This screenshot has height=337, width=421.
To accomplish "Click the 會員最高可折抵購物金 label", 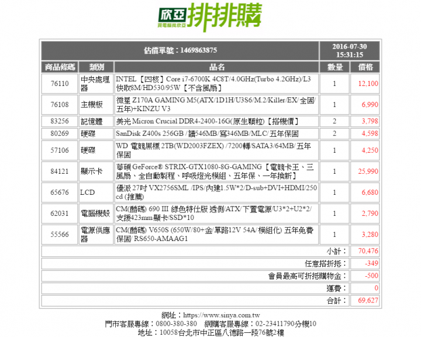I will tap(308, 276).
